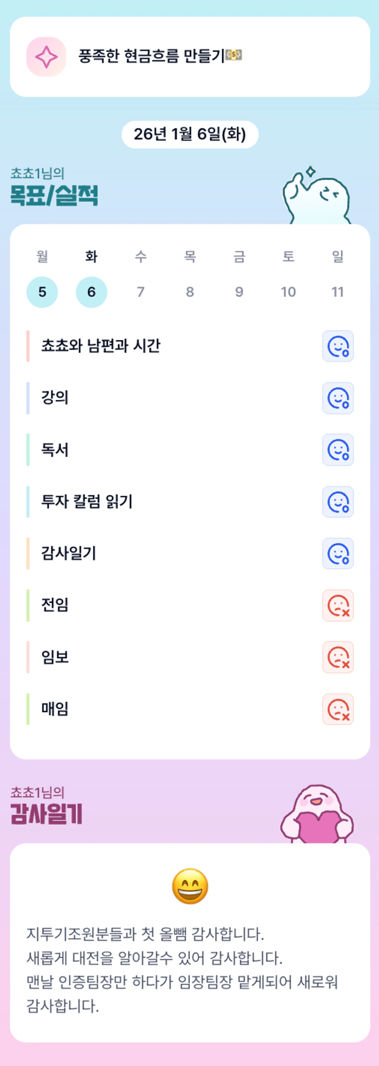The height and width of the screenshot is (1066, 379).
Task: Click 감사일기 goal blue smiley icon
Action: pos(338,553)
